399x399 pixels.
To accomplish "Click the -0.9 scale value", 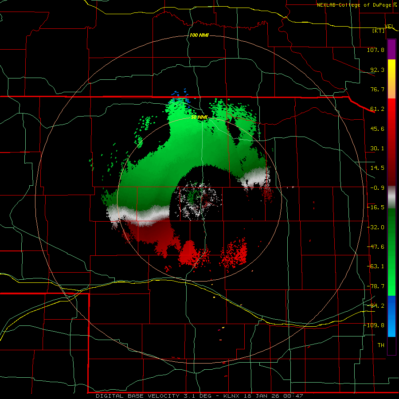I will [x=377, y=188].
